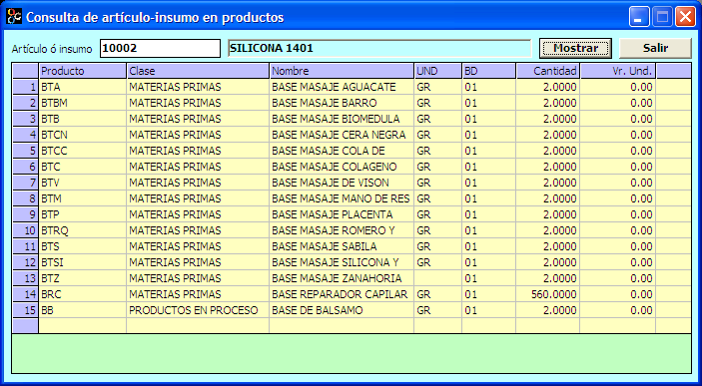Click the product code BTZ
The width and height of the screenshot is (702, 386).
82,278
